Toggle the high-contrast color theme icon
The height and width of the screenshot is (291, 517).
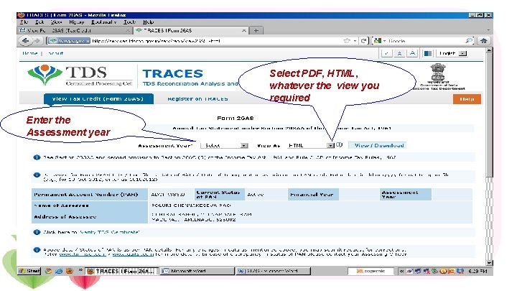coord(428,53)
